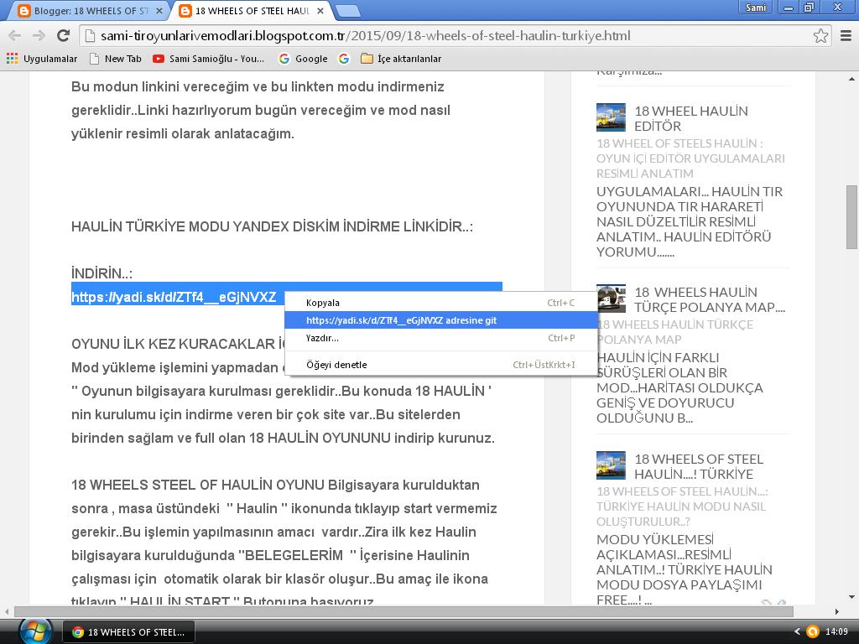Click the 18 WHEEL HAULİN EDİTÖR thumbnail
Viewport: 859px width, 644px height.
(x=611, y=117)
